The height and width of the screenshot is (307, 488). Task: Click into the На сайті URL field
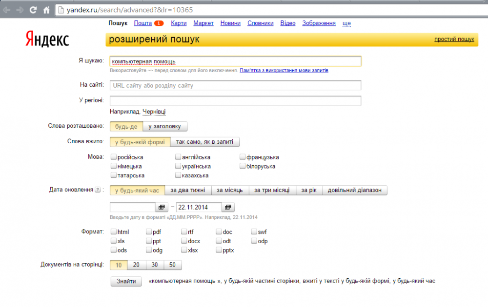[235, 85]
